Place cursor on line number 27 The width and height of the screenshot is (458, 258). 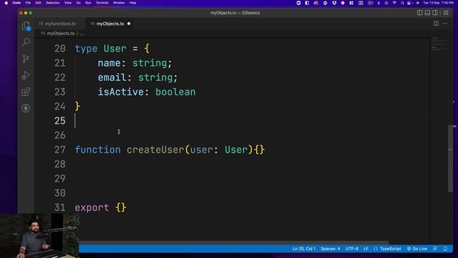pos(60,150)
